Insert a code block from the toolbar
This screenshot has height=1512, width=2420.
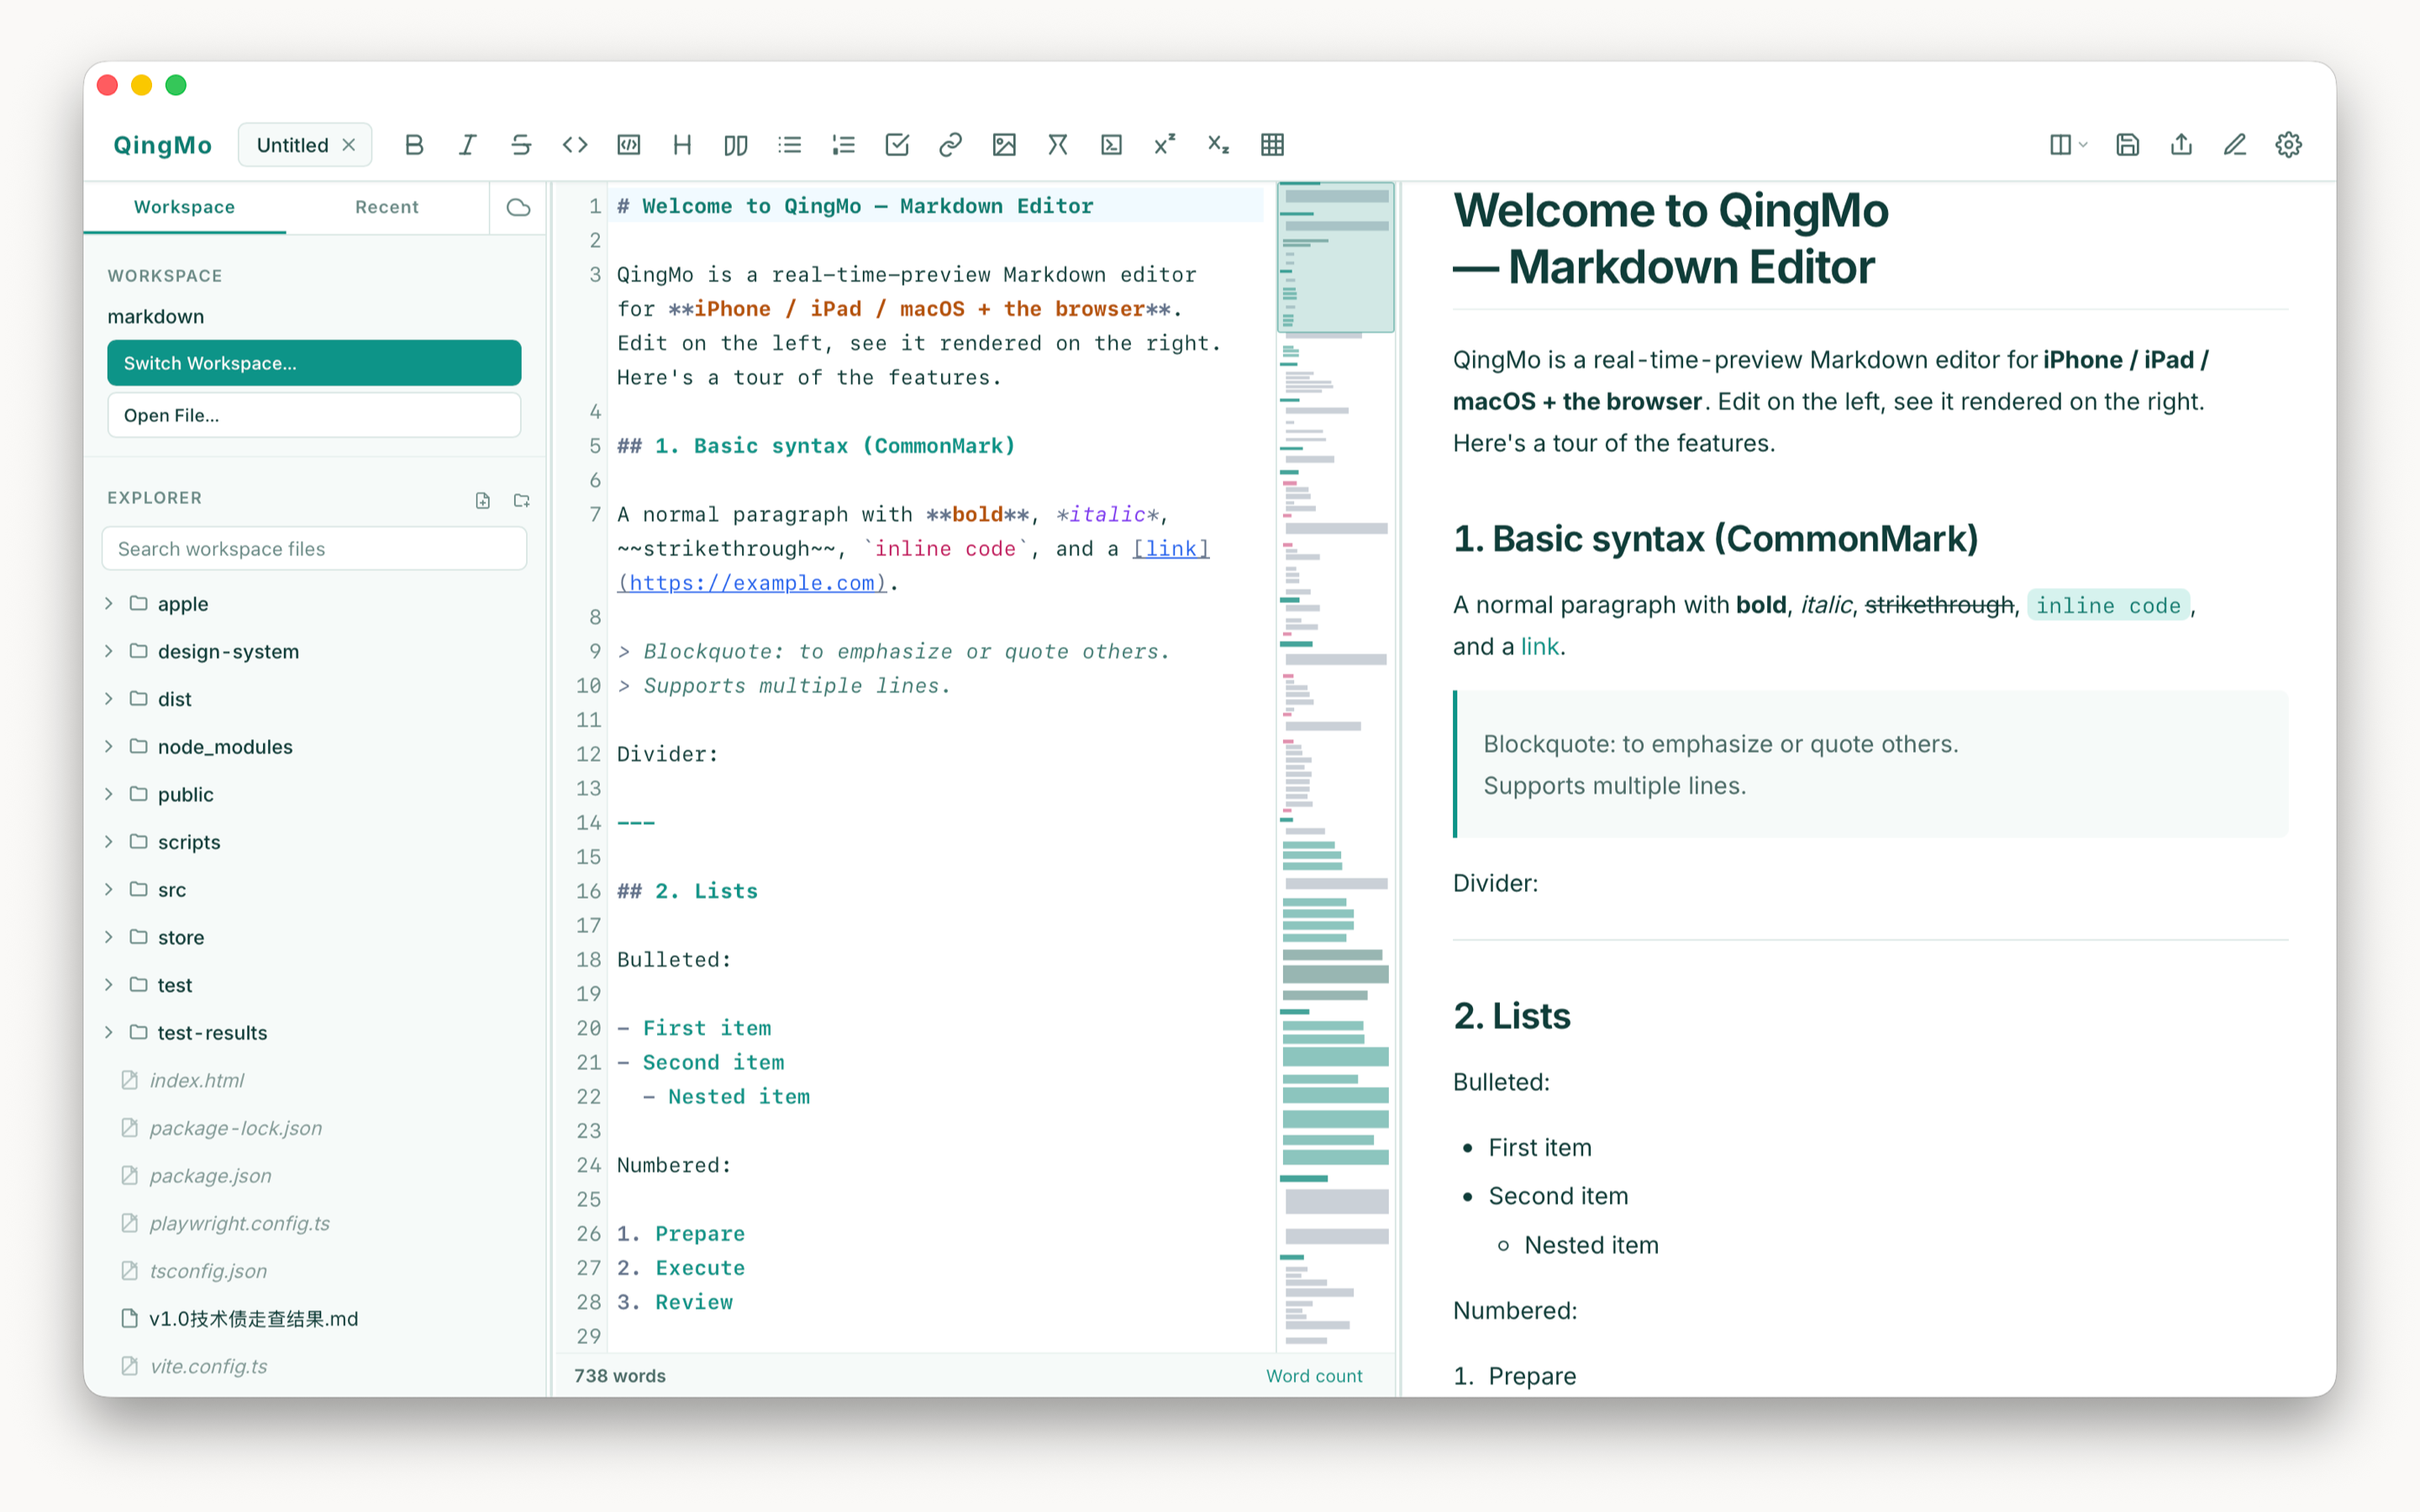point(628,145)
